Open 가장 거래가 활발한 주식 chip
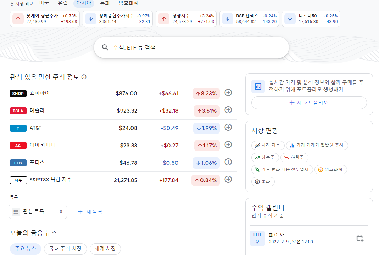The image size is (379, 255). click(317, 145)
